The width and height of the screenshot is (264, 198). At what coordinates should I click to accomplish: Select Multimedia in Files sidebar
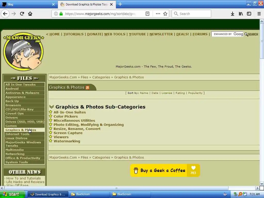(x=24, y=150)
